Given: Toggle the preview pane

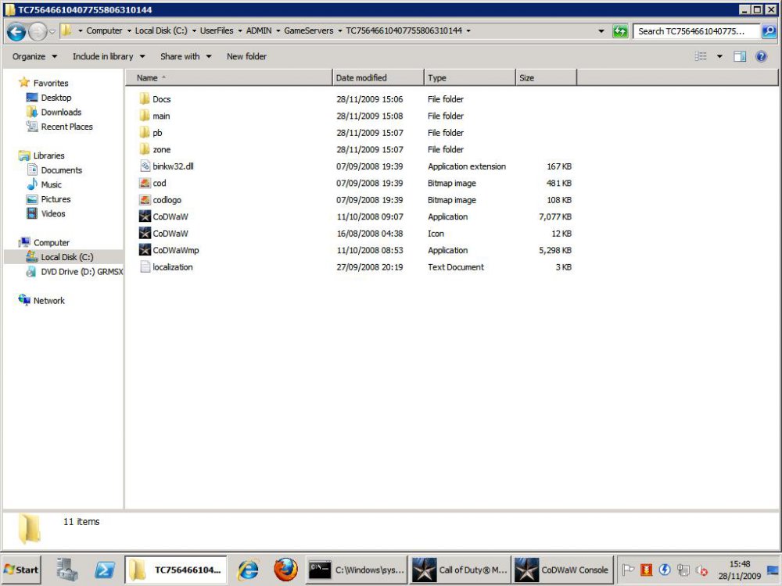Looking at the screenshot, I should [x=740, y=56].
